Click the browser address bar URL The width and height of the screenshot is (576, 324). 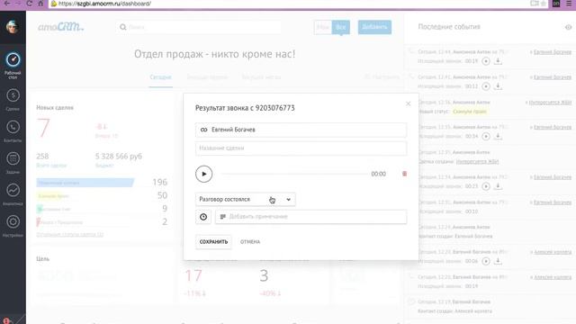(104, 4)
